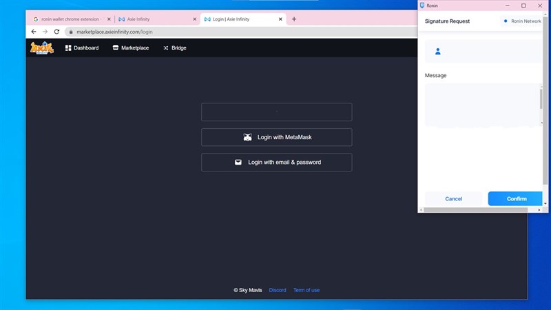Confirm the Ronin signature request

[515, 198]
